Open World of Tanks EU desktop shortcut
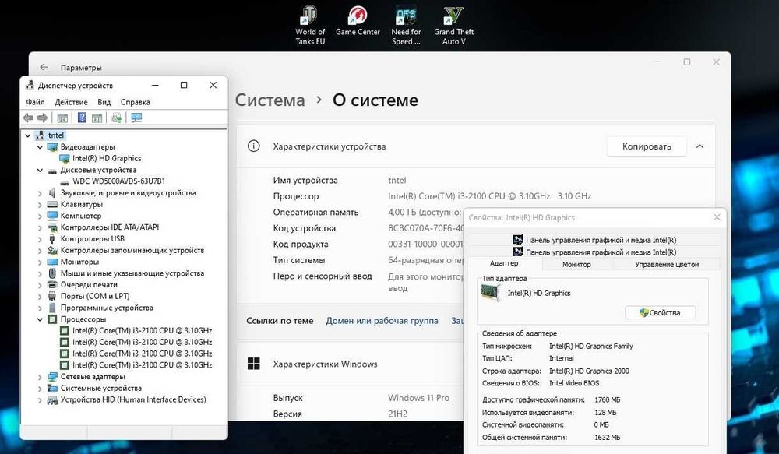The width and height of the screenshot is (779, 454). tap(310, 26)
